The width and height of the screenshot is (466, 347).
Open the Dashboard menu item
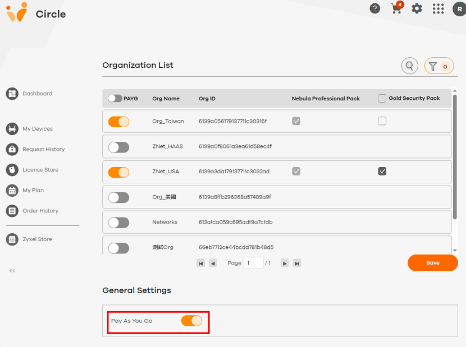(38, 94)
